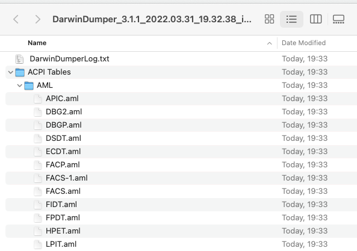Sort by Date Modified column header

[303, 43]
